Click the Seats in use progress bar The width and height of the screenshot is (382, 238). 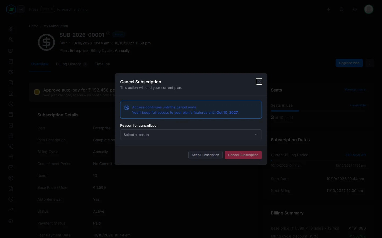[x=318, y=111]
